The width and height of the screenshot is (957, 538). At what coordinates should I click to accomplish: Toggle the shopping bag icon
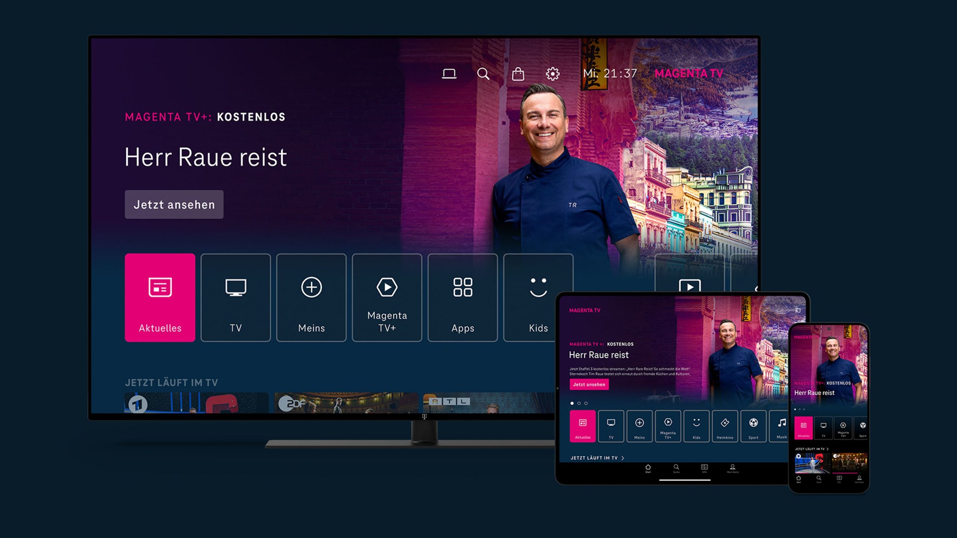coord(517,74)
